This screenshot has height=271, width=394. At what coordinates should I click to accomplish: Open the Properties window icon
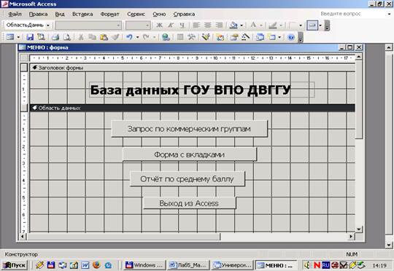pyautogui.click(x=234, y=37)
